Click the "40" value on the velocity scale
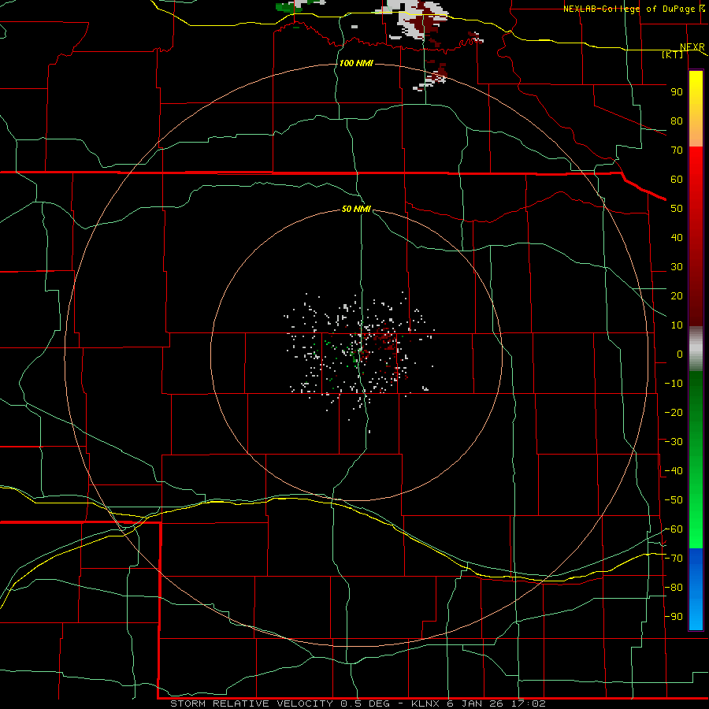This screenshot has width=709, height=709. click(677, 237)
